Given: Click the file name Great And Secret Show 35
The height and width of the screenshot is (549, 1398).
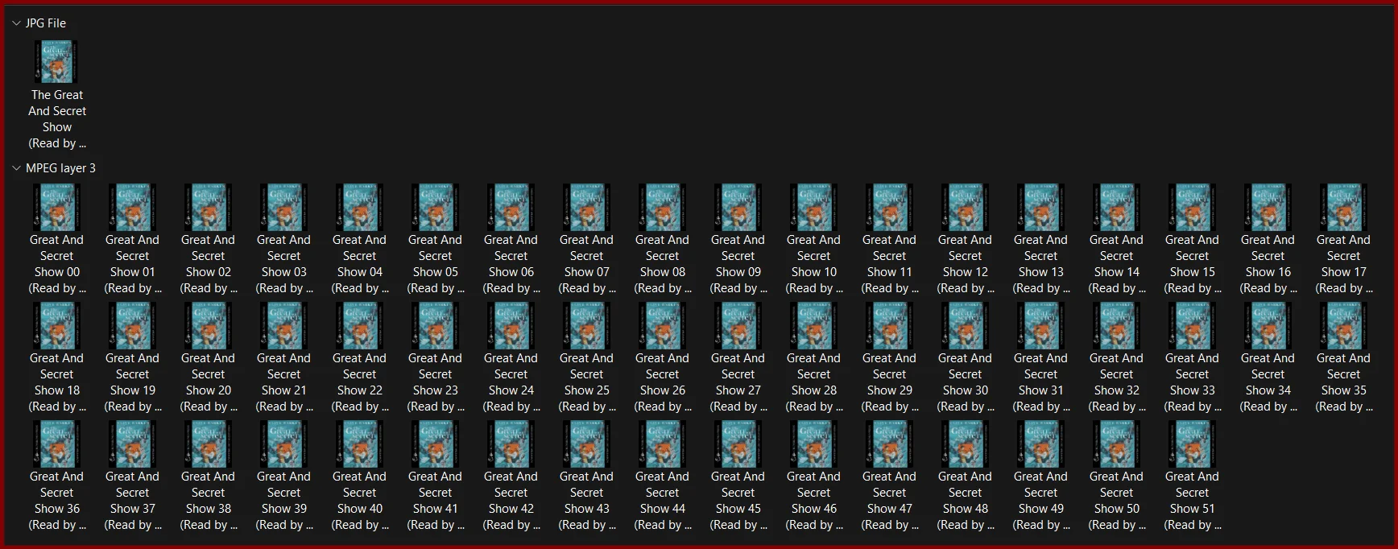Looking at the screenshot, I should click(x=1344, y=382).
